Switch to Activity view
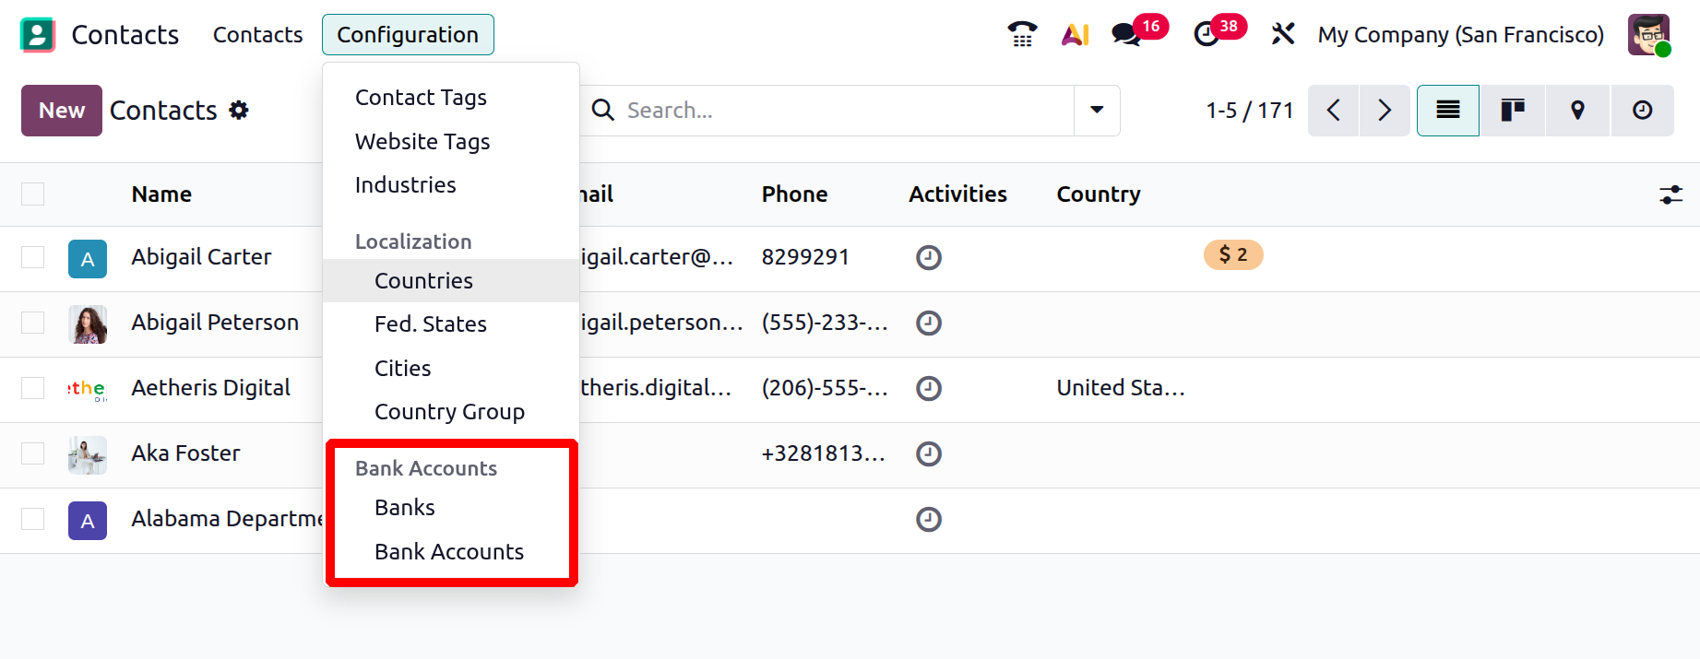This screenshot has width=1700, height=659. [x=1642, y=111]
